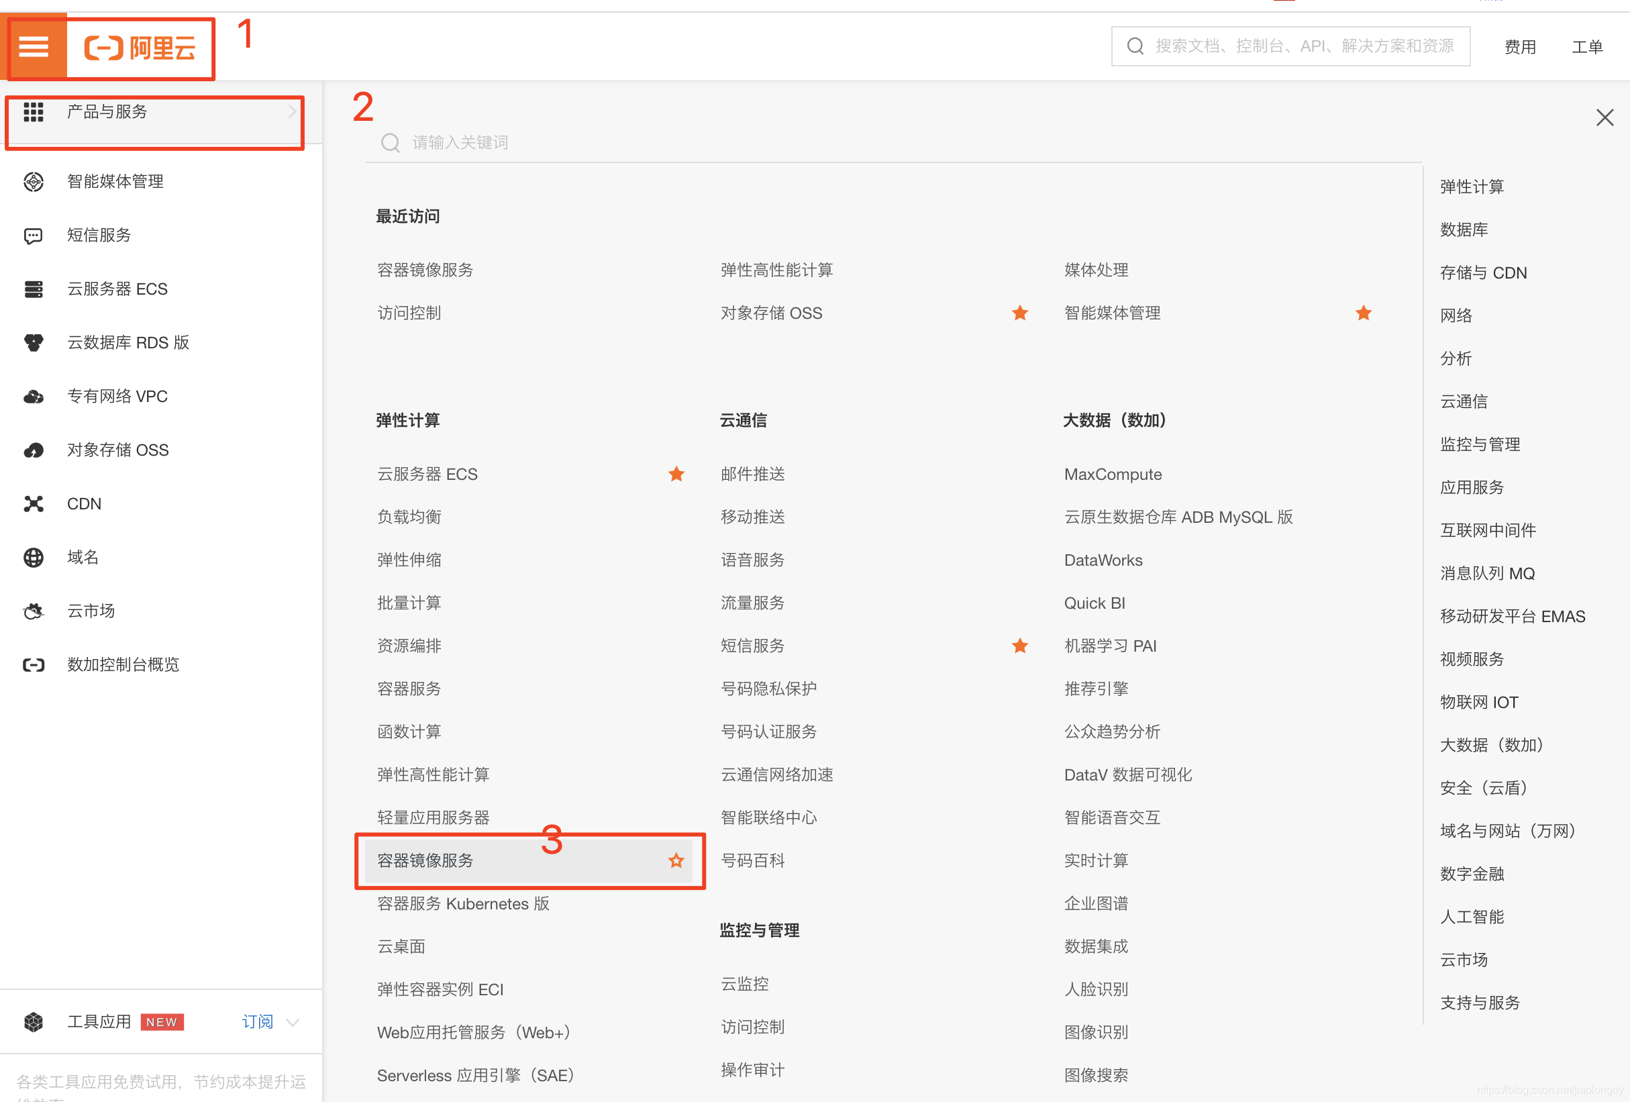Open 容器服务 Kubernetes 版
Image resolution: width=1630 pixels, height=1102 pixels.
[463, 903]
